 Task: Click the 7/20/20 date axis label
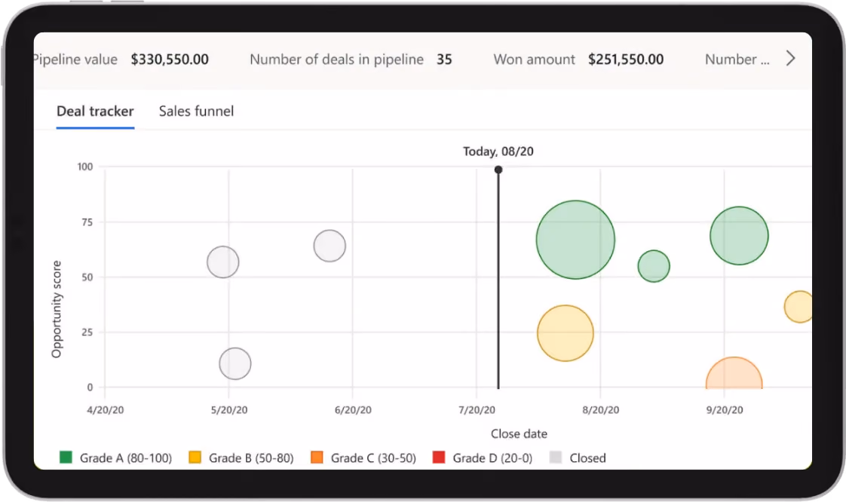(477, 410)
